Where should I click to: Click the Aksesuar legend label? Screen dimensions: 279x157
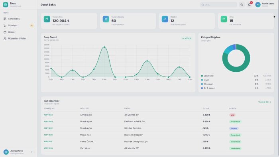[x=208, y=84]
